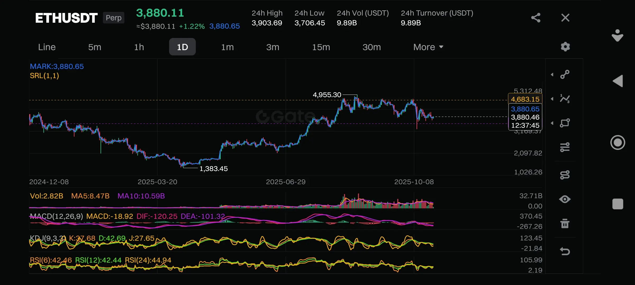Switch to the 1h timeframe tab
Screen dimensions: 635x285
139,47
